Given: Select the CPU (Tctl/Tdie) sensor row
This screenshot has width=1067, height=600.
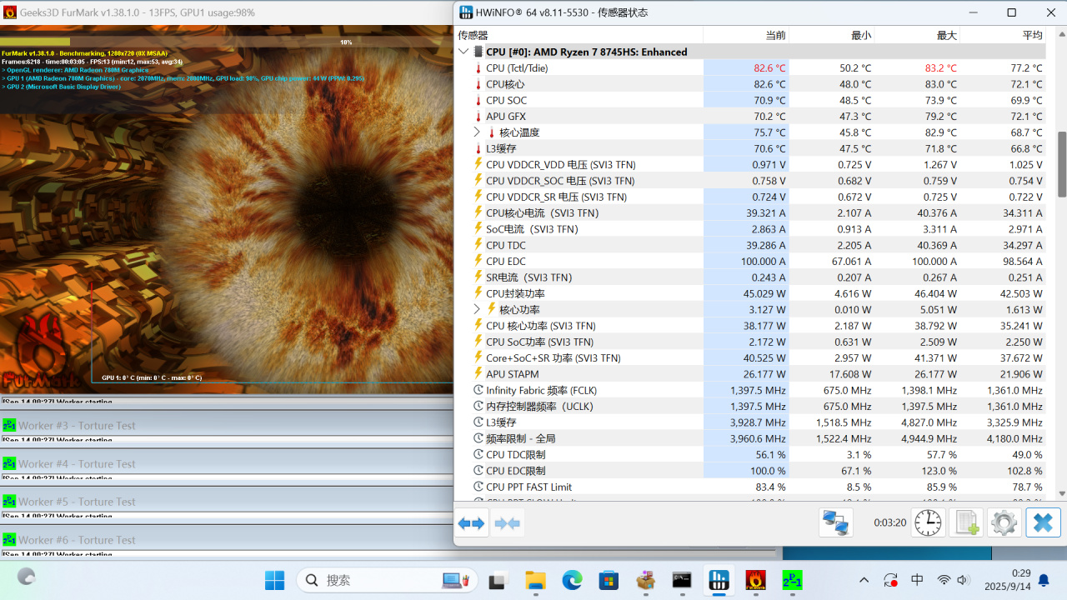Looking at the screenshot, I should (x=750, y=68).
